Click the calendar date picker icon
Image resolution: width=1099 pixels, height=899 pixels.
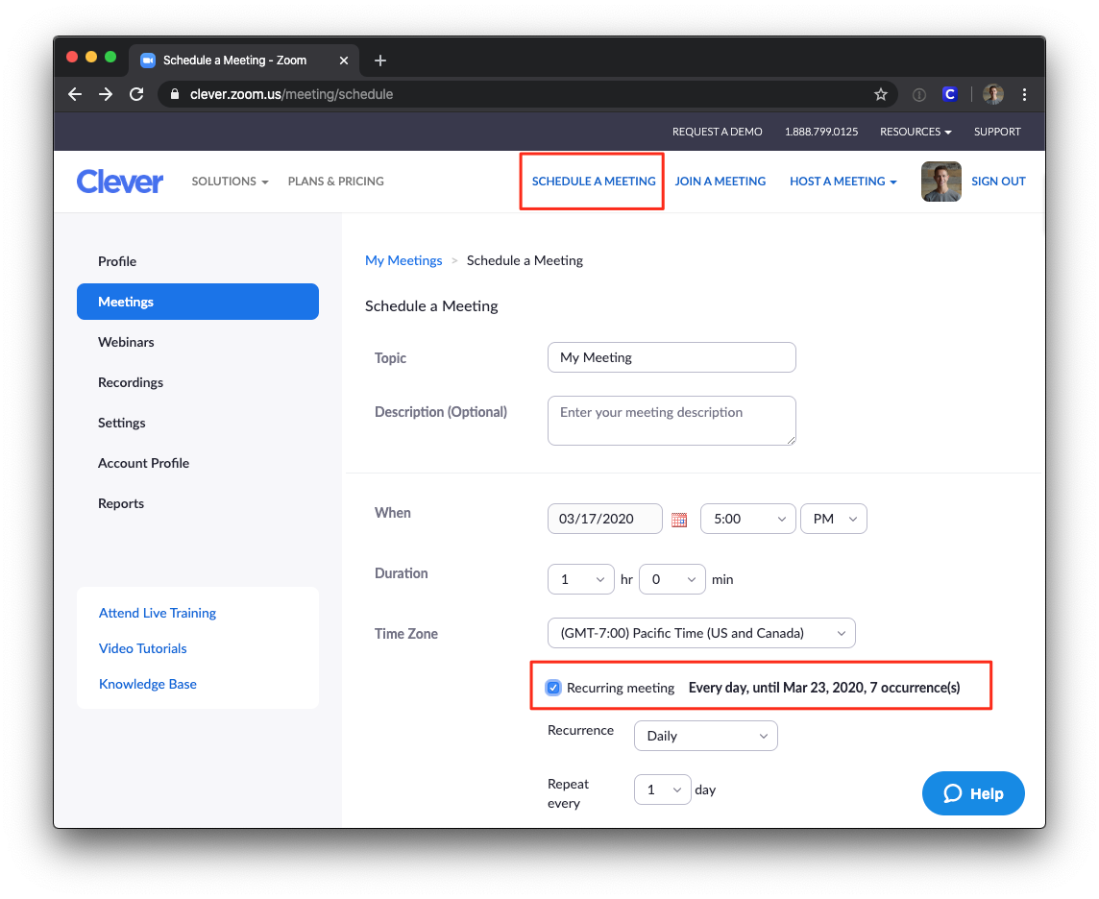coord(679,520)
